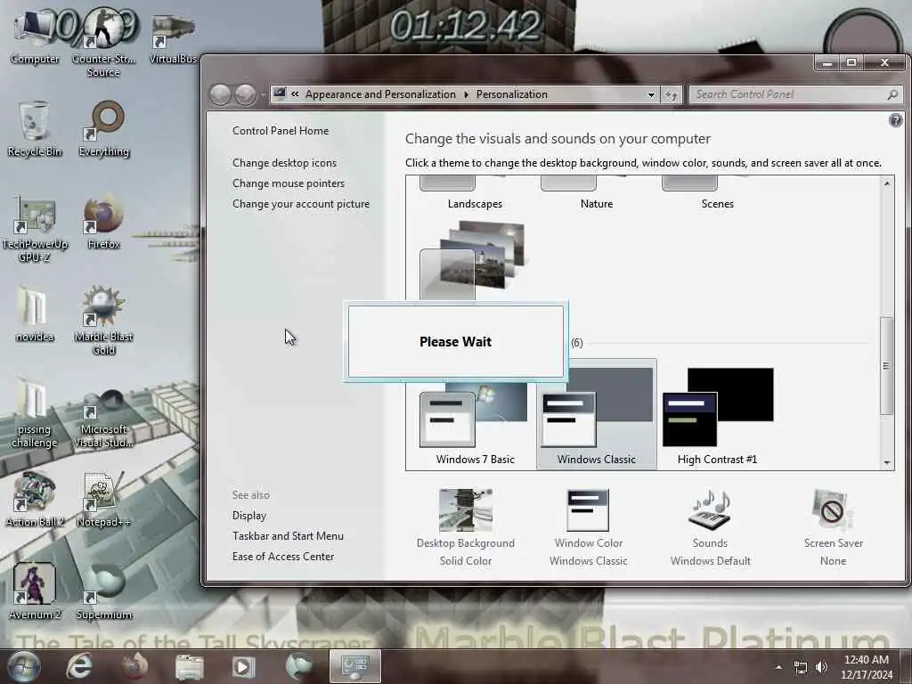Open Ease of Access Center link
Image resolution: width=912 pixels, height=684 pixels.
coord(283,556)
